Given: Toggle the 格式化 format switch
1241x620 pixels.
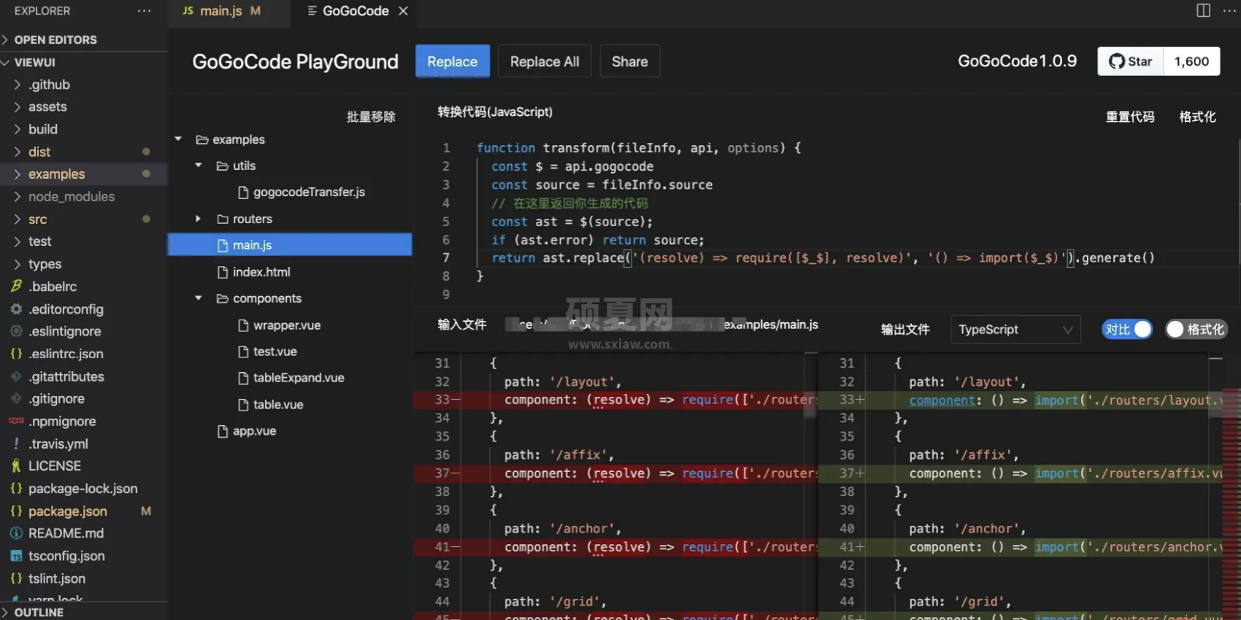Looking at the screenshot, I should 1196,329.
